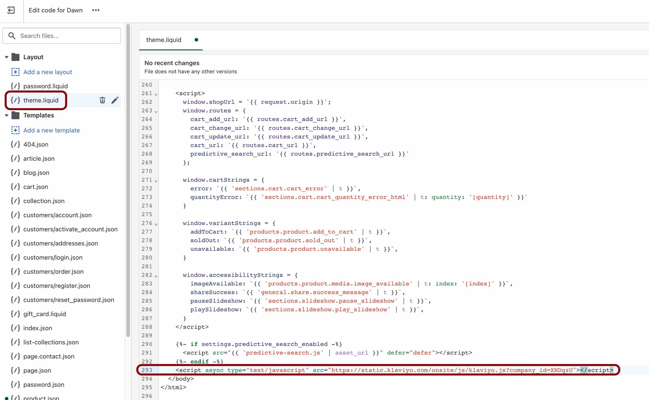Fold the script block at line 261
This screenshot has height=400, width=649.
coord(156,94)
